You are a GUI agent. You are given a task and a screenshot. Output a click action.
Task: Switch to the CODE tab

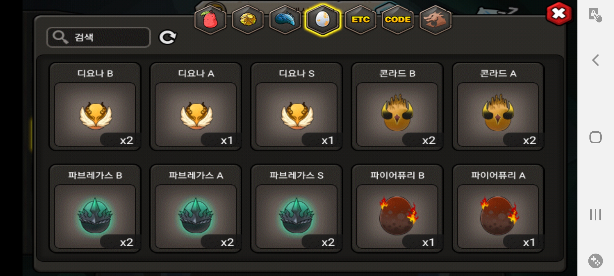point(398,20)
